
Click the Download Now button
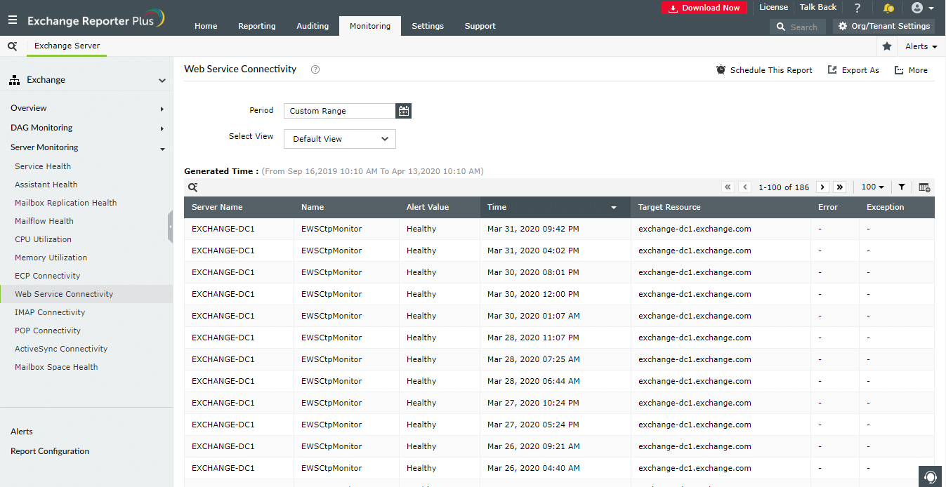click(704, 8)
